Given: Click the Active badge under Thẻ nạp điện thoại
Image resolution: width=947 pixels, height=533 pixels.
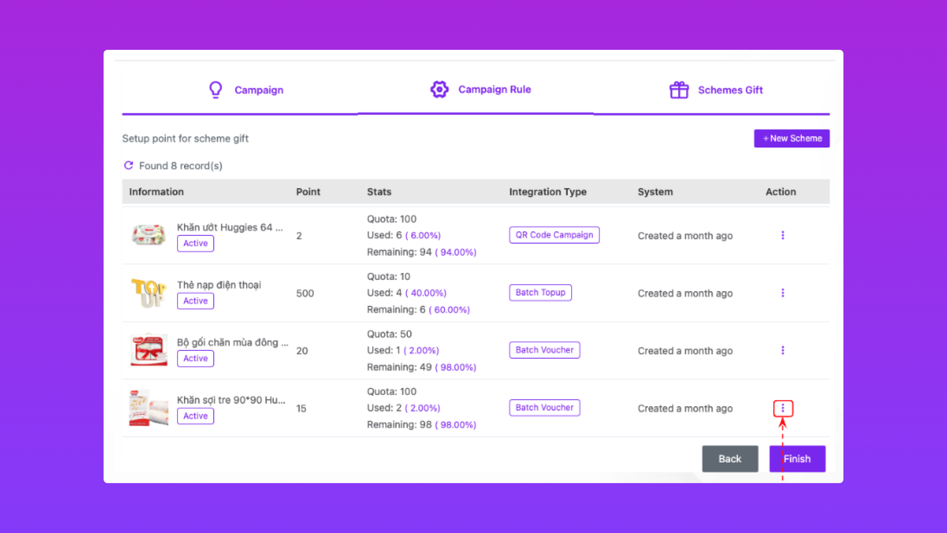Looking at the screenshot, I should tap(195, 301).
